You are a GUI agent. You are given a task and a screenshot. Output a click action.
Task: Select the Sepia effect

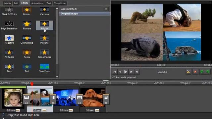27,54
